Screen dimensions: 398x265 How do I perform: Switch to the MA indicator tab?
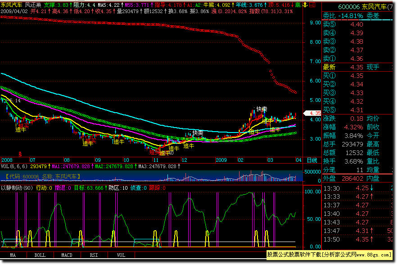pos(13,255)
